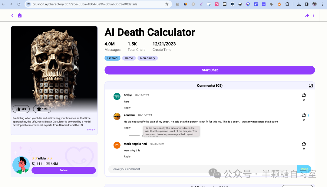Open zondani's avatar
The image size is (327, 187).
[117, 116]
